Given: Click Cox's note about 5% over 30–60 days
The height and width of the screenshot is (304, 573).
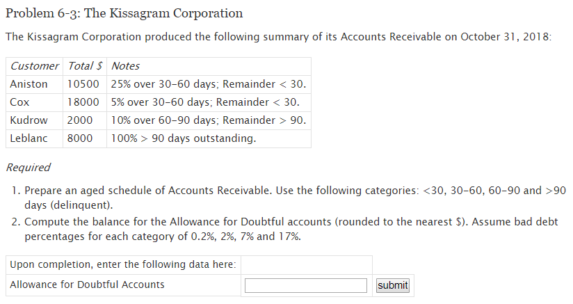Looking at the screenshot, I should (205, 102).
